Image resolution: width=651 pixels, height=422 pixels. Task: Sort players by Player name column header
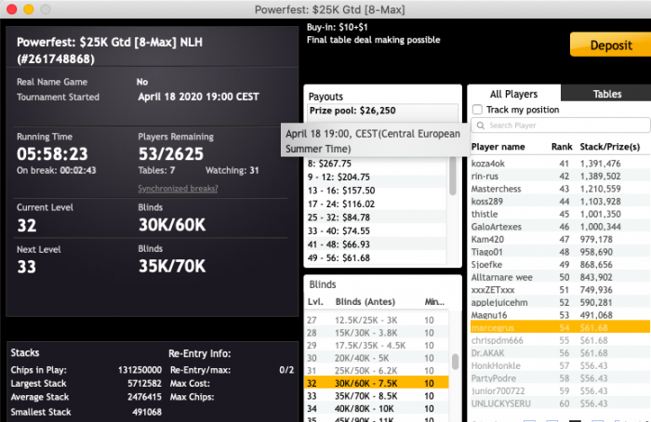click(498, 147)
